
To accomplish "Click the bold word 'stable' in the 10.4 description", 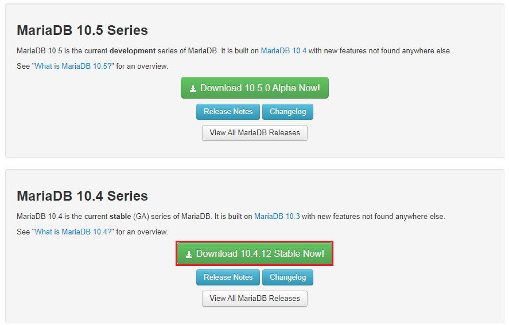I will [x=119, y=217].
